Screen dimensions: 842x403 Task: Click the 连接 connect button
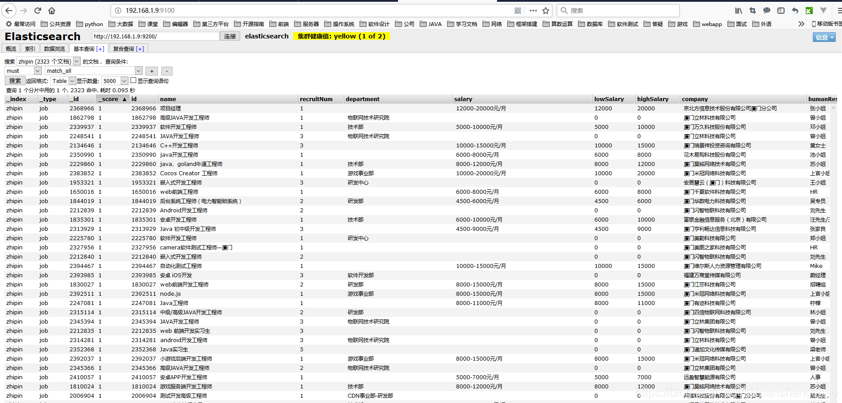pyautogui.click(x=230, y=36)
